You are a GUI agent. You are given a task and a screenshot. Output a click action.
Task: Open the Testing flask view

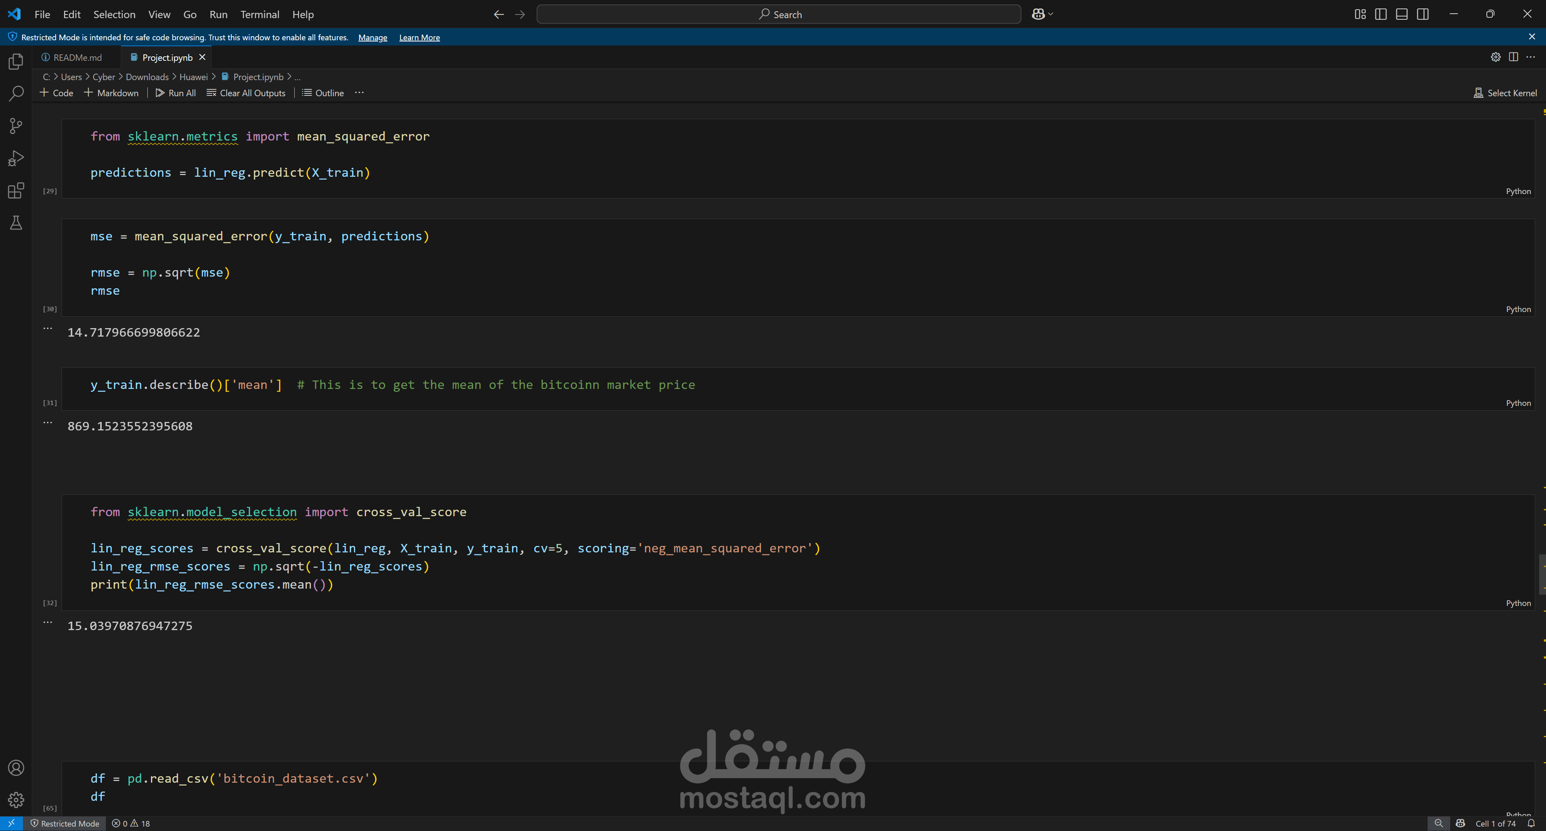[16, 223]
